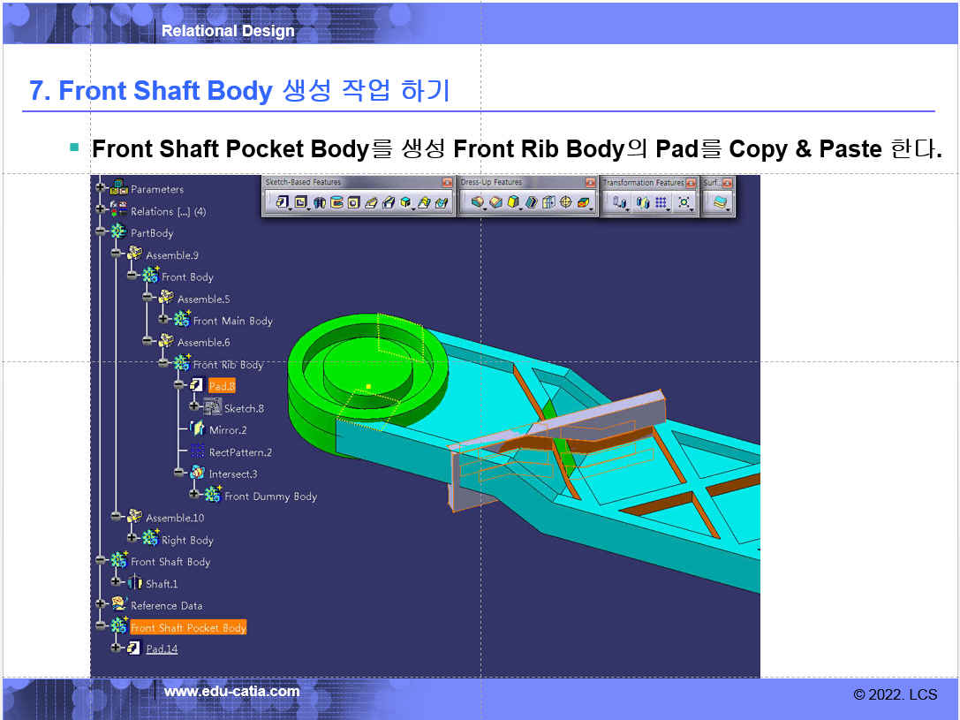960x720 pixels.
Task: Close the Sketch-Based Features toolbar
Action: pyautogui.click(x=447, y=182)
